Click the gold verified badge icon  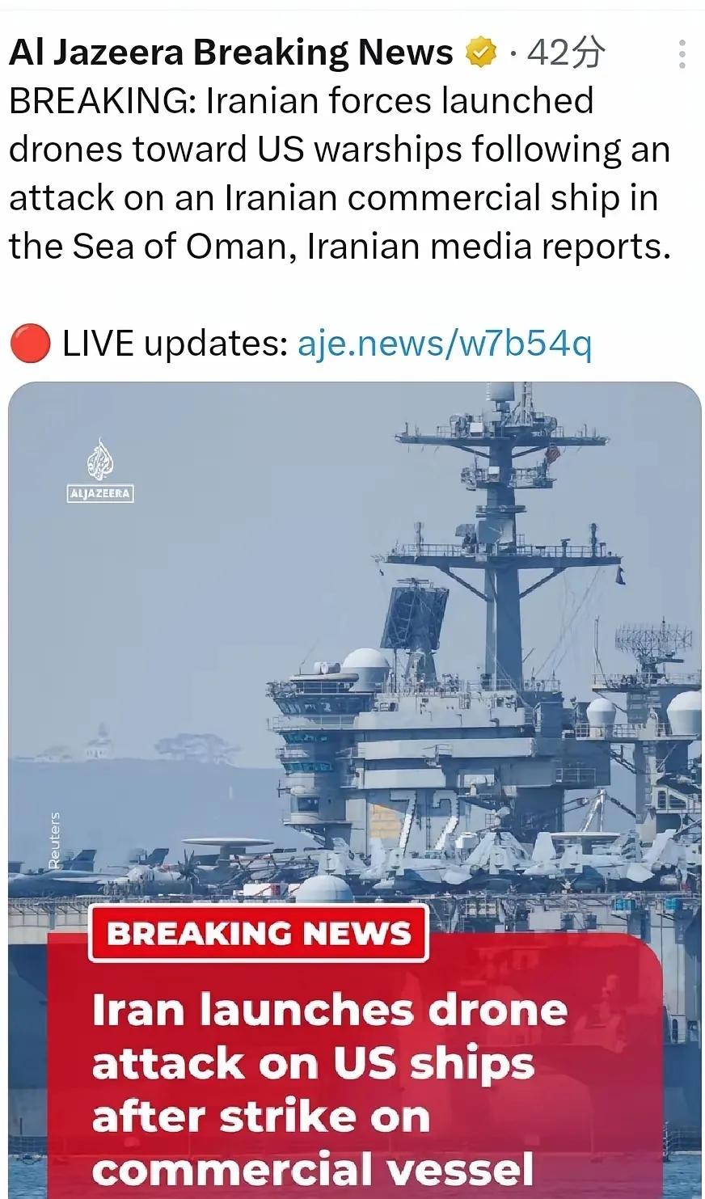tap(481, 53)
